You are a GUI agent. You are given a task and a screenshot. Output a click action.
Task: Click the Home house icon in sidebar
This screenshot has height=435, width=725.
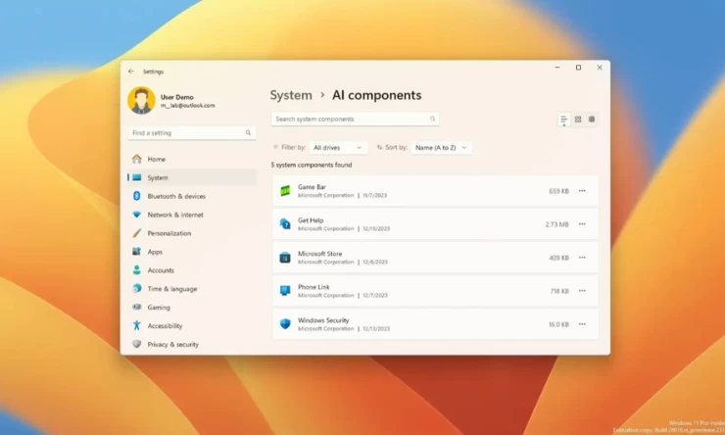point(137,159)
